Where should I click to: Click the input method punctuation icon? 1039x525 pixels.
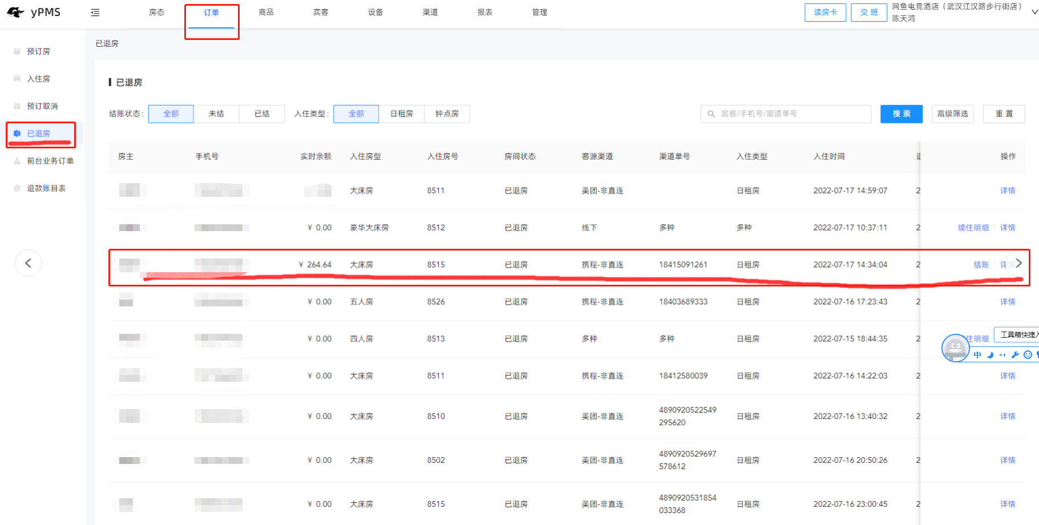1002,355
